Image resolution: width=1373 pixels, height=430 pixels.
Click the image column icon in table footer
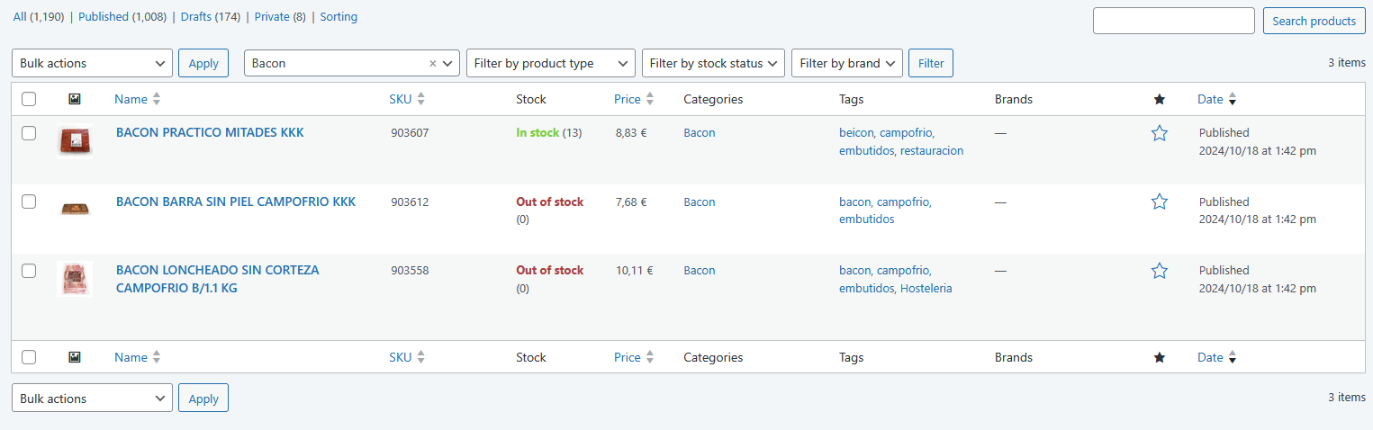pos(75,358)
